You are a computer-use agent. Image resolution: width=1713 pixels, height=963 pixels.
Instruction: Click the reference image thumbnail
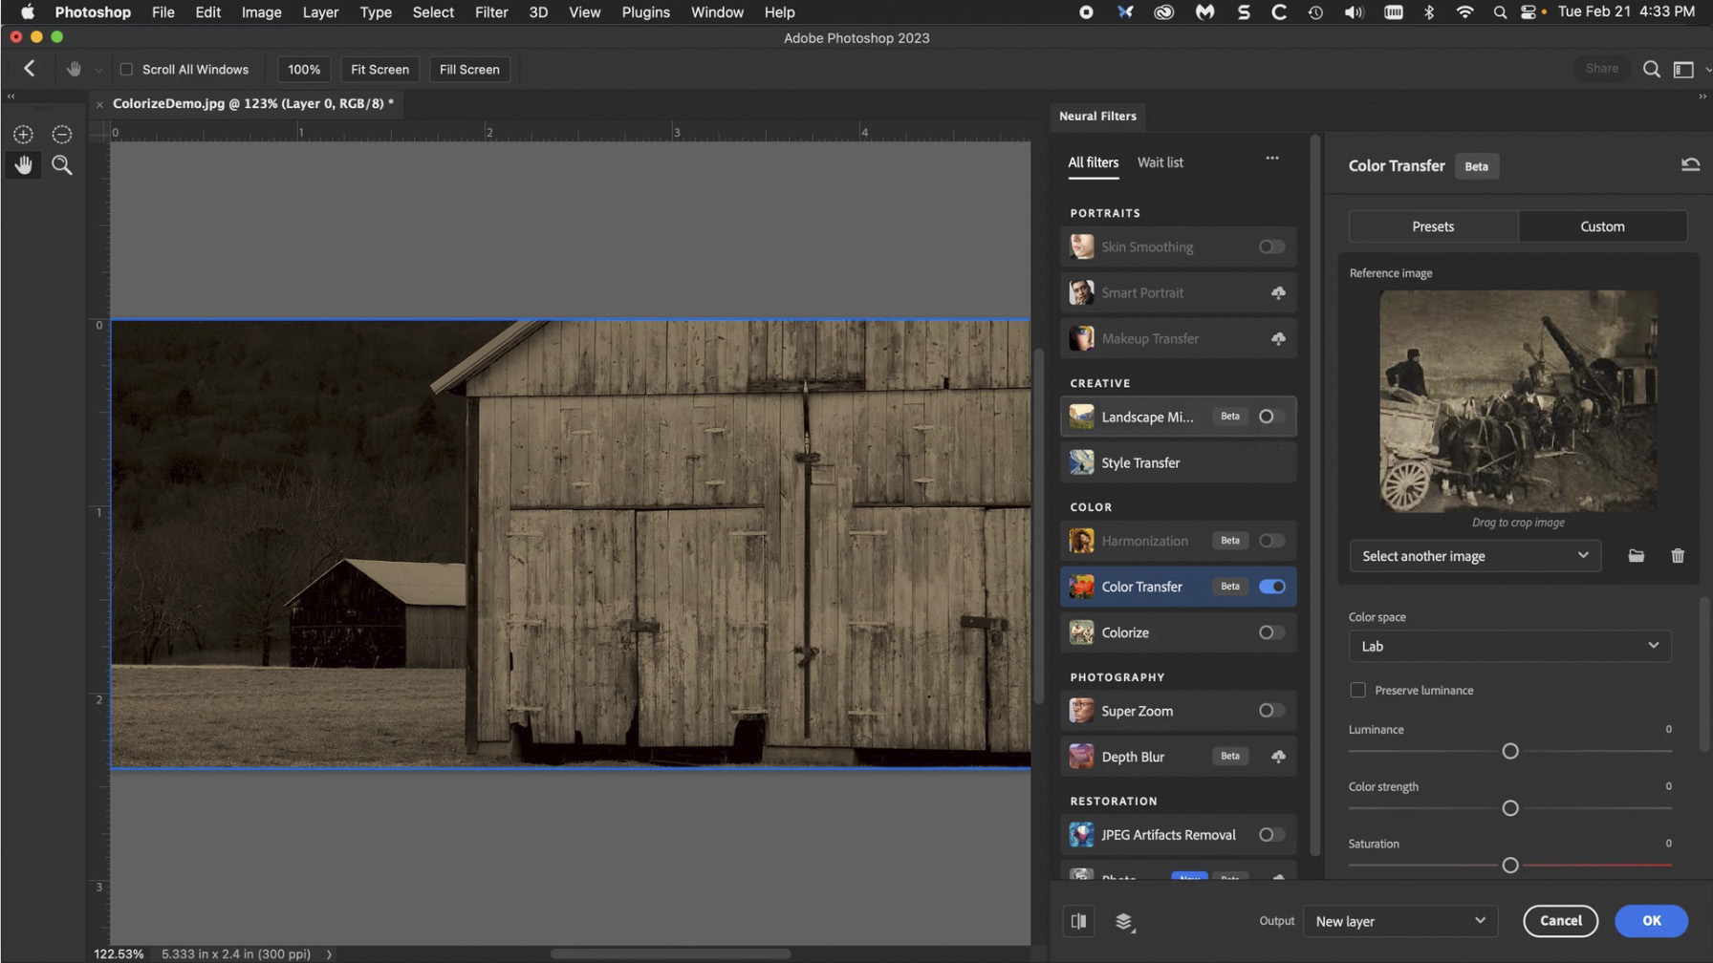(1518, 401)
